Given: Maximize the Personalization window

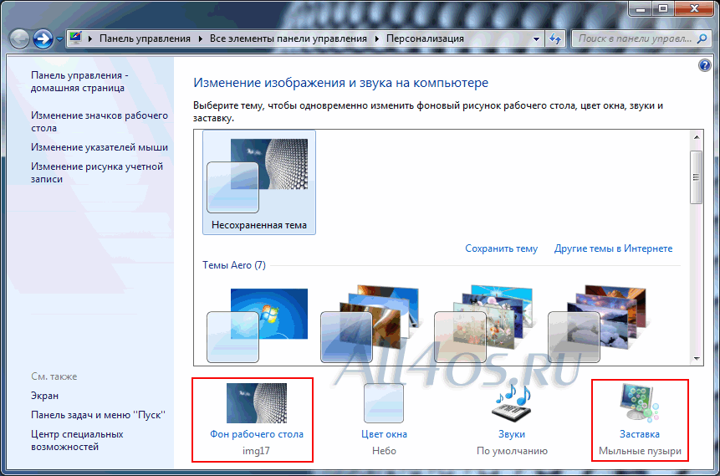Looking at the screenshot, I should pos(663,8).
